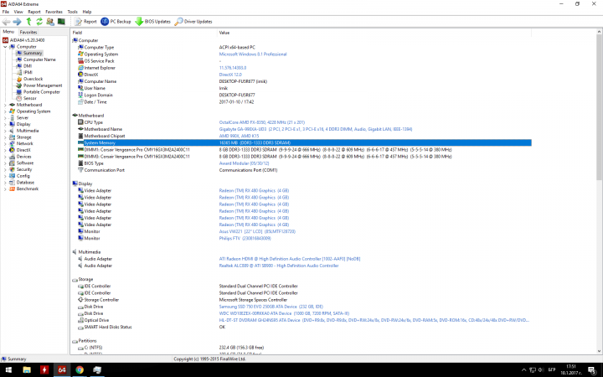
Task: Click the green Up arrow toolbar icon
Action: point(28,22)
